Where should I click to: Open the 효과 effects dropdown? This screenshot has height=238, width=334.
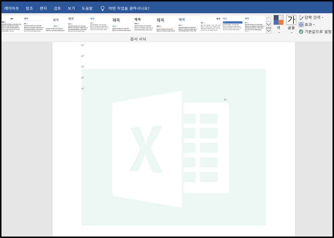[307, 24]
